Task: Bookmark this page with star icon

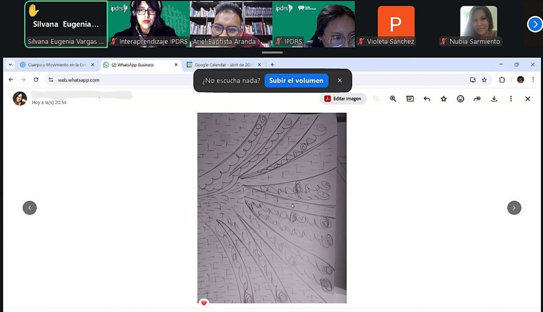Action: tap(484, 80)
